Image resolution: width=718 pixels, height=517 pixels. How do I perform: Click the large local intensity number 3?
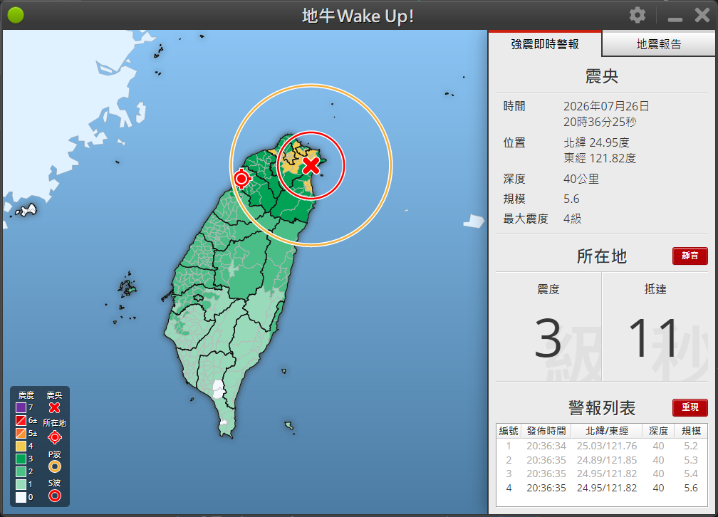tap(548, 339)
